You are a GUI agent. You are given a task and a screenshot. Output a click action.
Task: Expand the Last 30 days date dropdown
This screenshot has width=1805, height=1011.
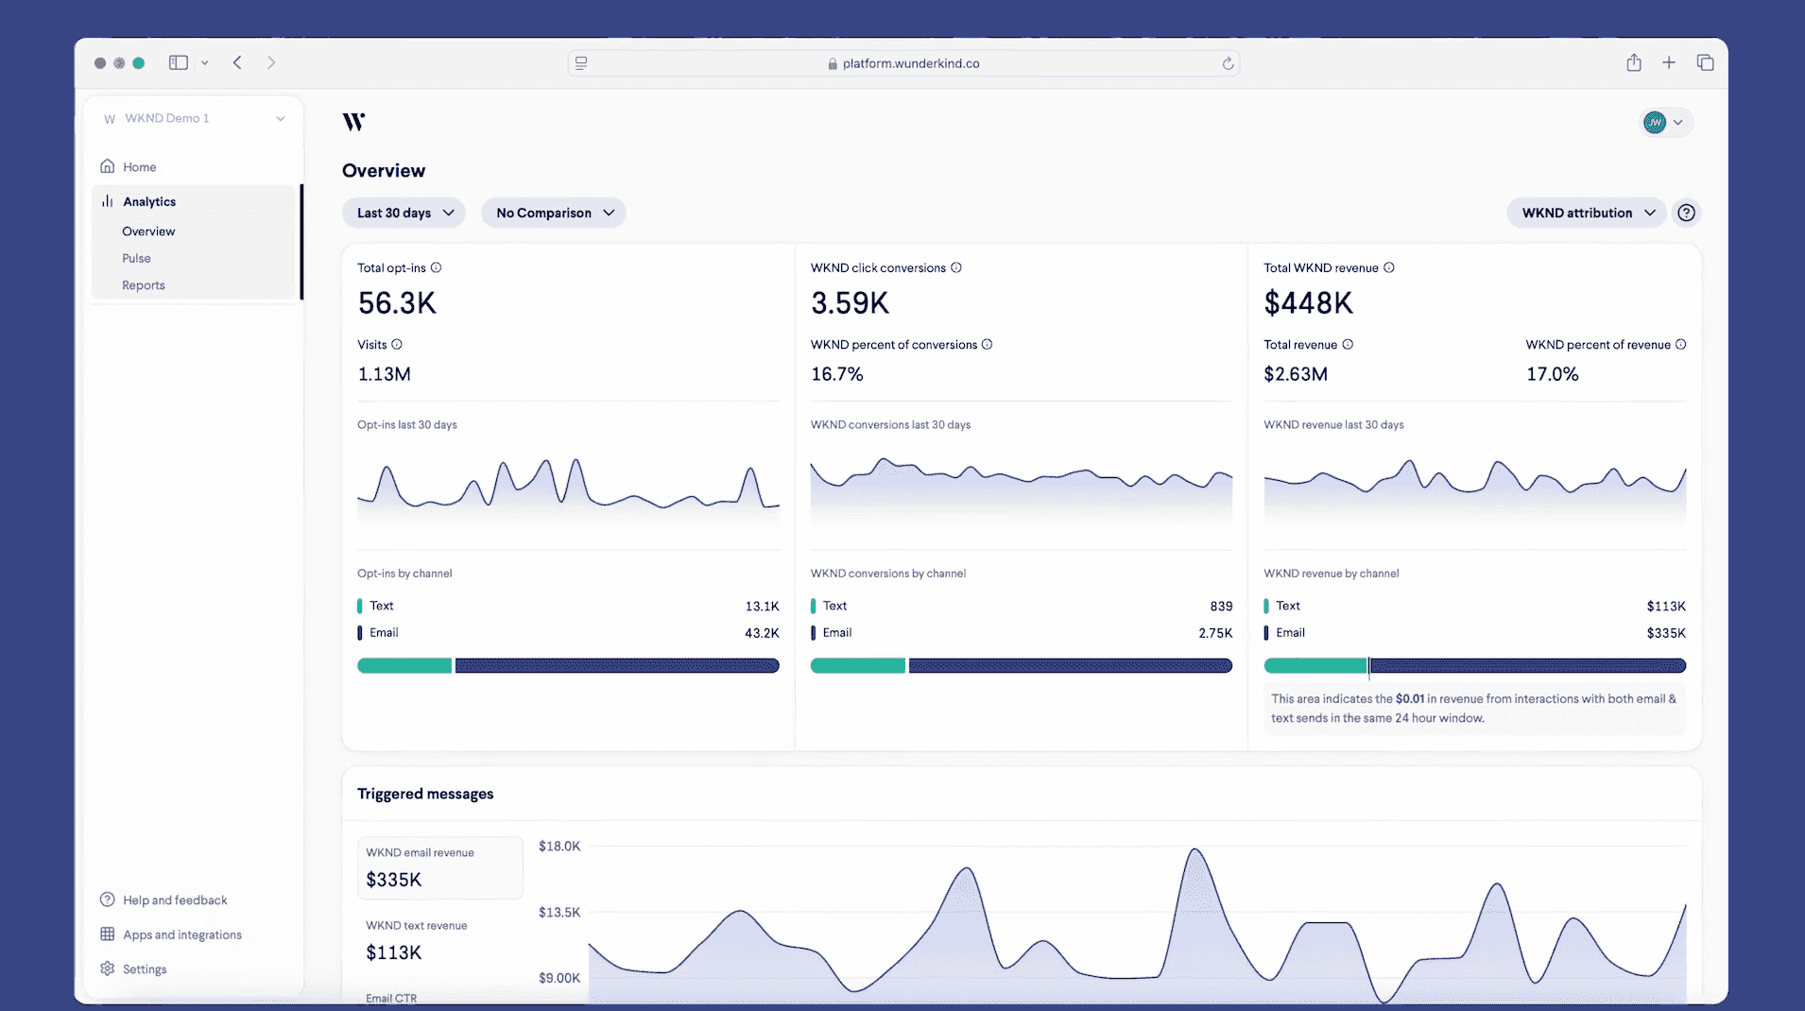(404, 213)
